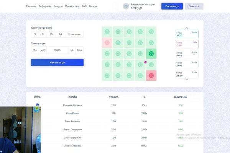Image resolution: width=230 pixels, height=153 pixels.
Task: Click the user avatar camera icon
Action: click(126, 7)
